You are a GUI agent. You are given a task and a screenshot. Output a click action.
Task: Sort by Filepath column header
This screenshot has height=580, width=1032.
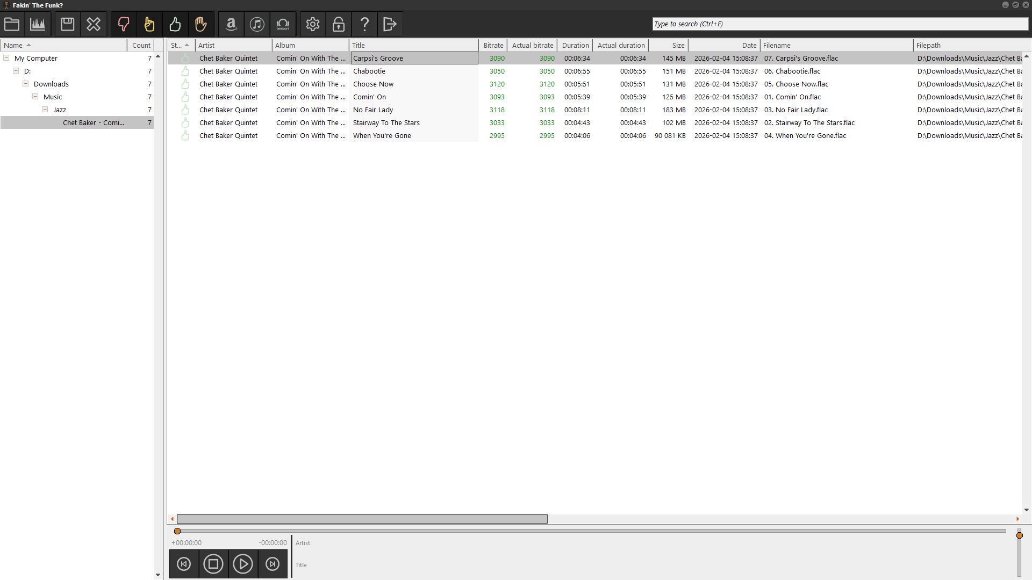(972, 45)
